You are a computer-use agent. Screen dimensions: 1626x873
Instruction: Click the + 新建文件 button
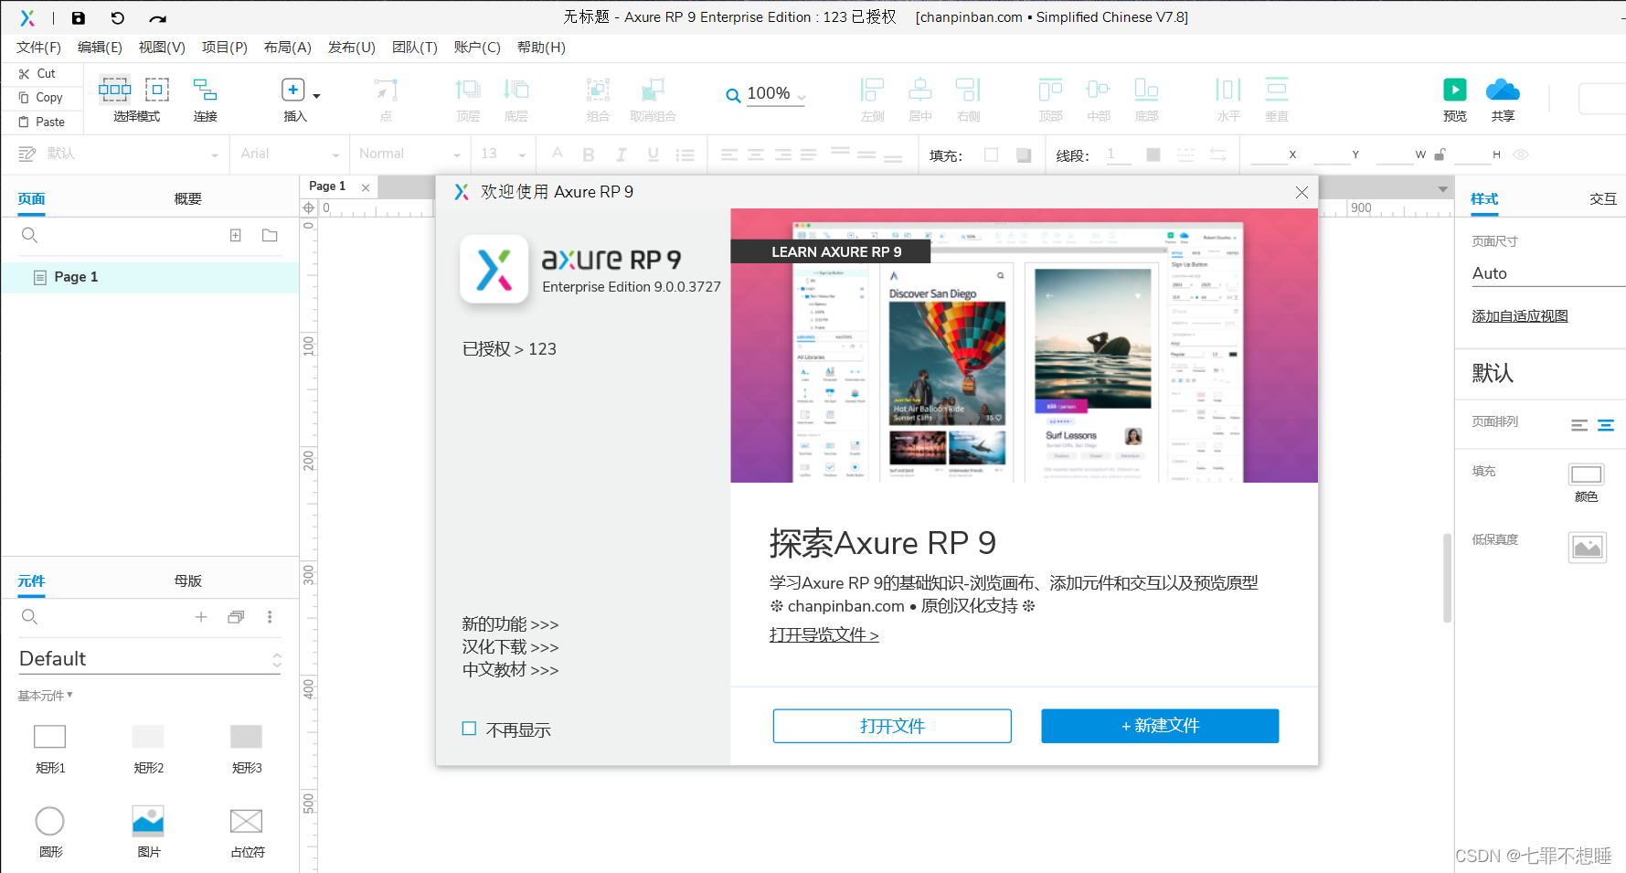[1160, 726]
